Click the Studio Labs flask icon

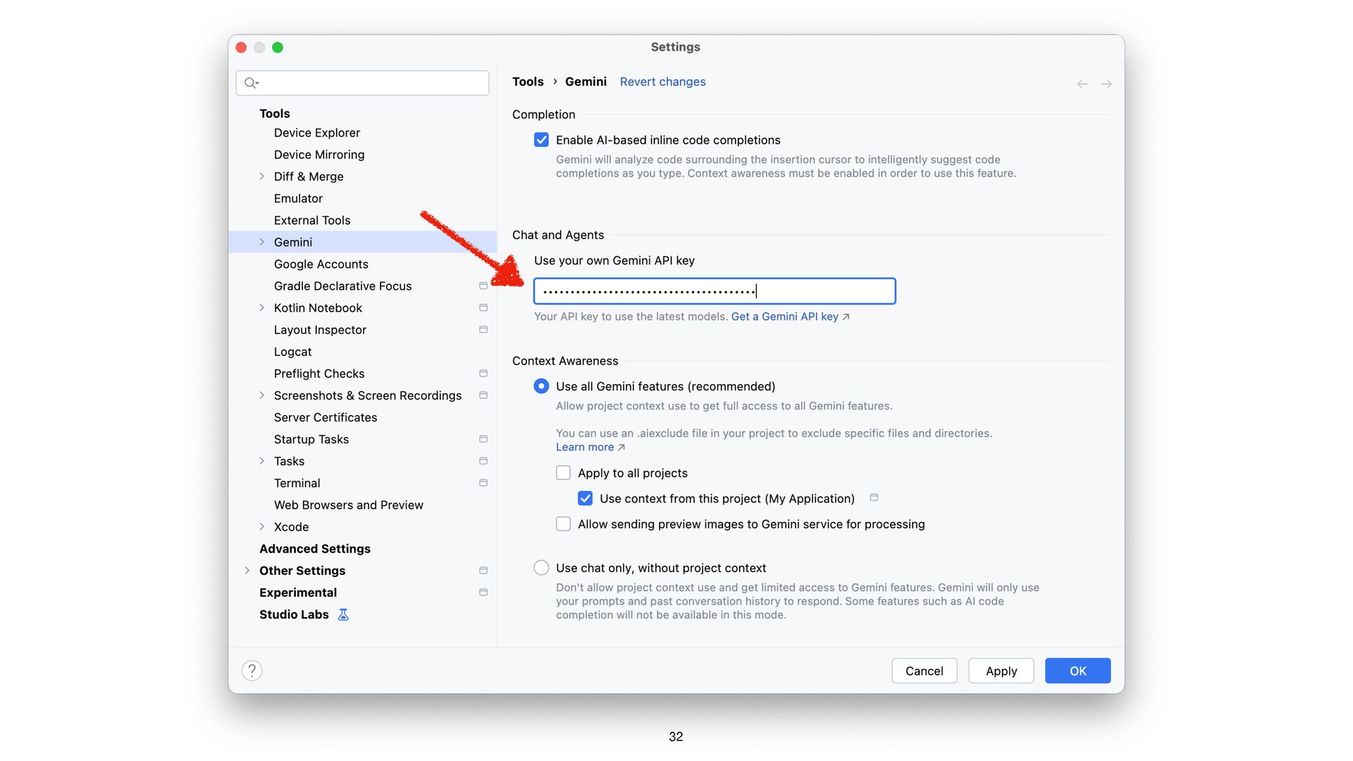(x=343, y=614)
